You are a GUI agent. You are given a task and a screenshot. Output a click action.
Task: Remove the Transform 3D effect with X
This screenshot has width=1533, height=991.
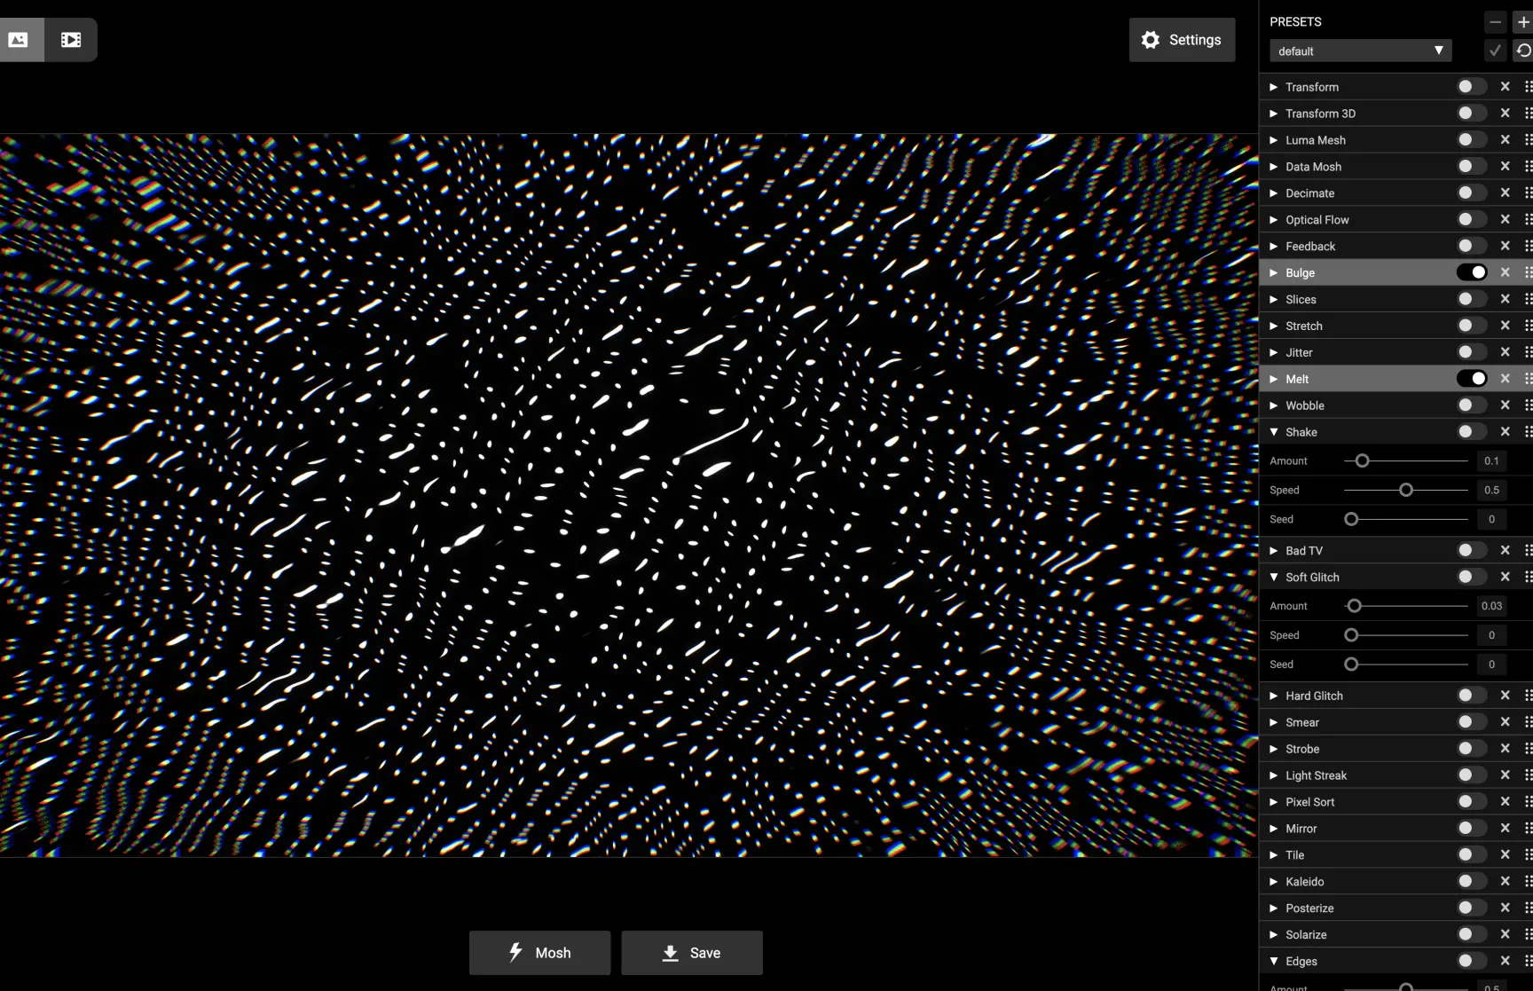[x=1505, y=114]
